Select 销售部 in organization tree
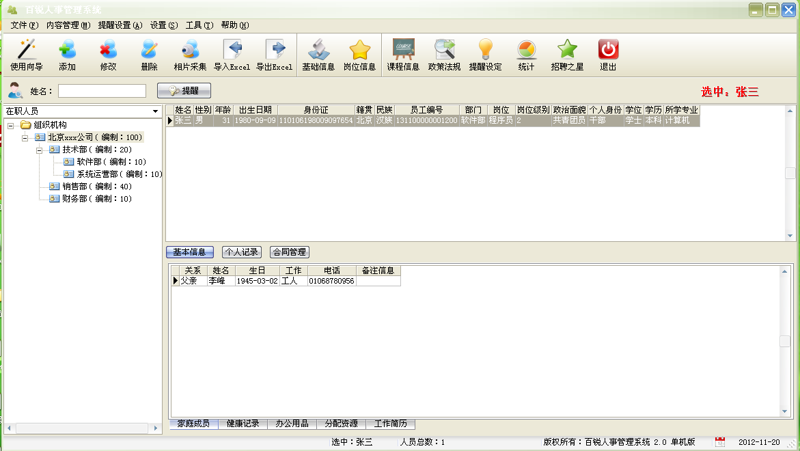This screenshot has width=800, height=451. pyautogui.click(x=97, y=187)
